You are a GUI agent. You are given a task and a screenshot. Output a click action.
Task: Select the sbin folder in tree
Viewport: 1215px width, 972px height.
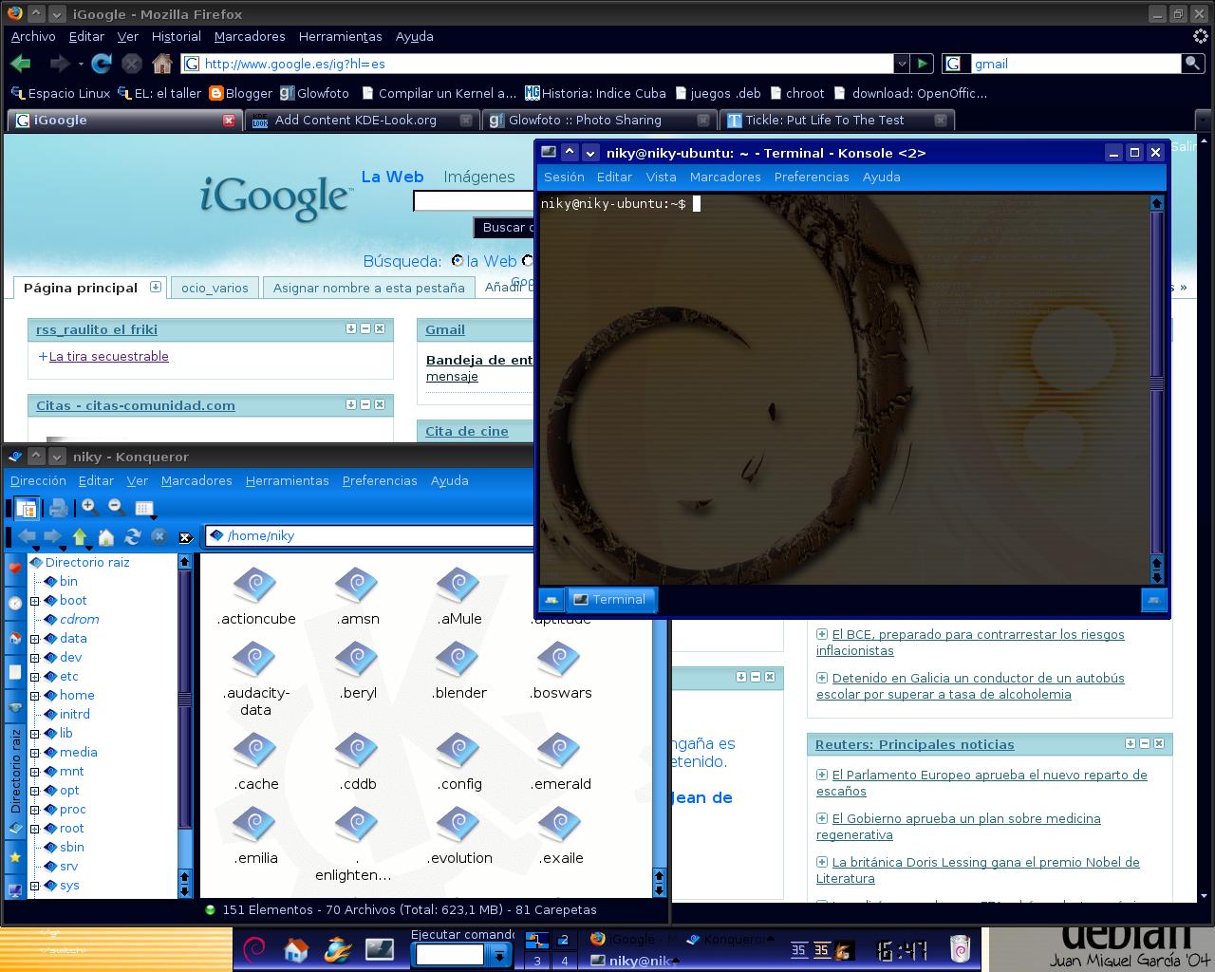71,847
